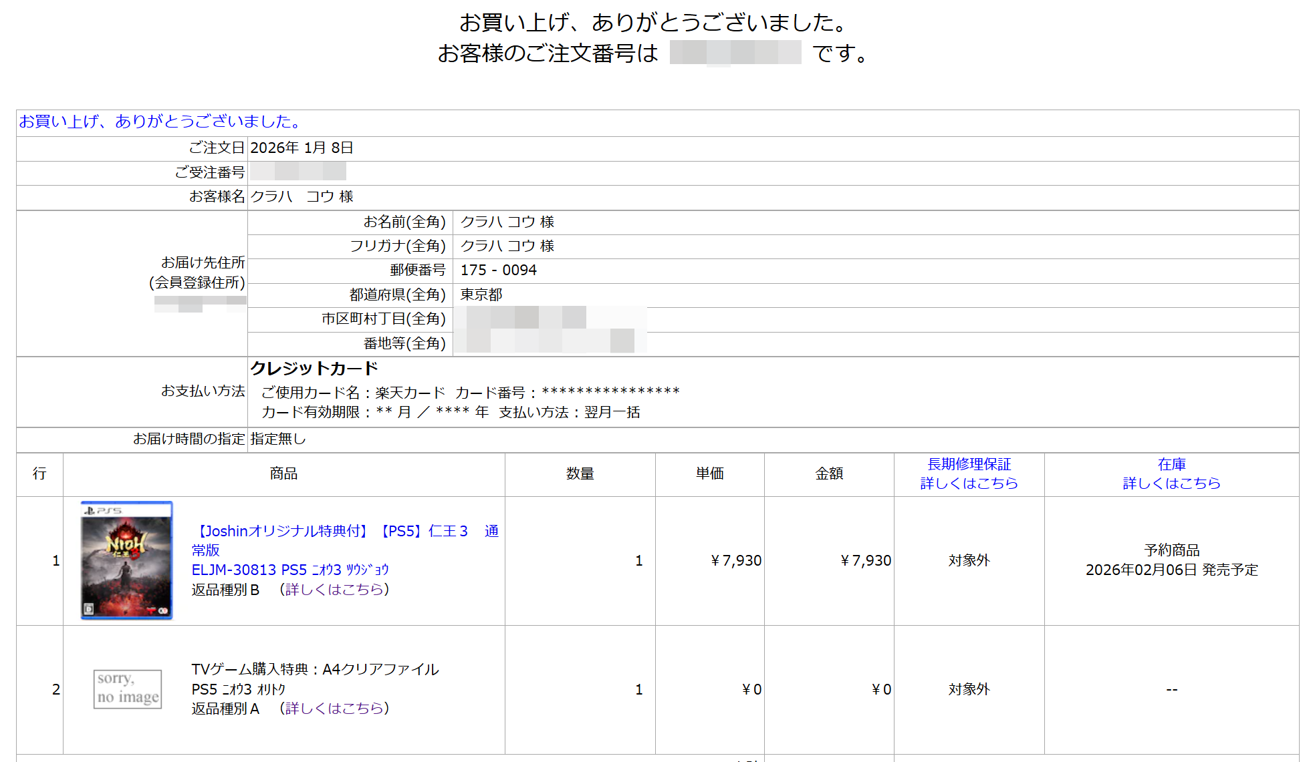Open the 長期修理保証 details link
This screenshot has width=1309, height=762.
(x=968, y=483)
